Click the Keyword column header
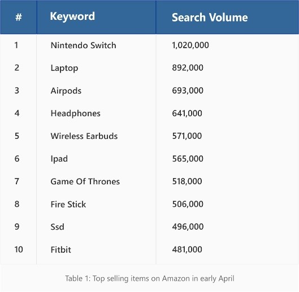The image size is (299, 292). click(x=72, y=16)
